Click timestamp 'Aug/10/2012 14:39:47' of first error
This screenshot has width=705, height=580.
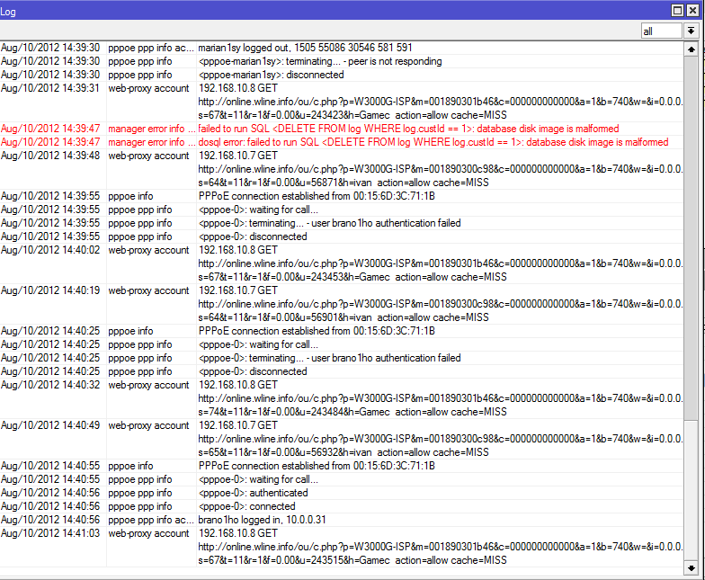pos(50,129)
